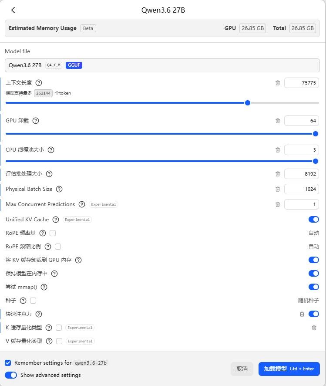Reset GPU 卸载 with its trash icon
Viewport: 326px width, 386px height.
[x=278, y=121]
